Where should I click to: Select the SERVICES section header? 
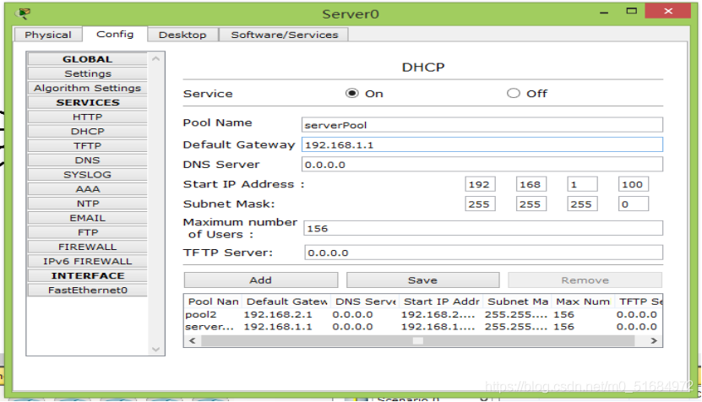(87, 102)
